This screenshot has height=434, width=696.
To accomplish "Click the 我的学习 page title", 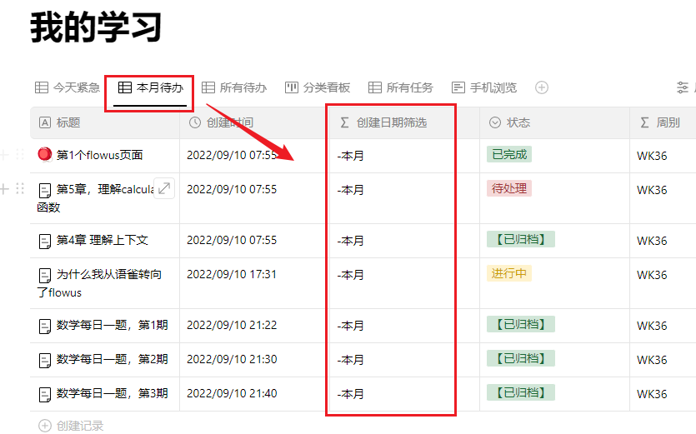I will (x=96, y=27).
